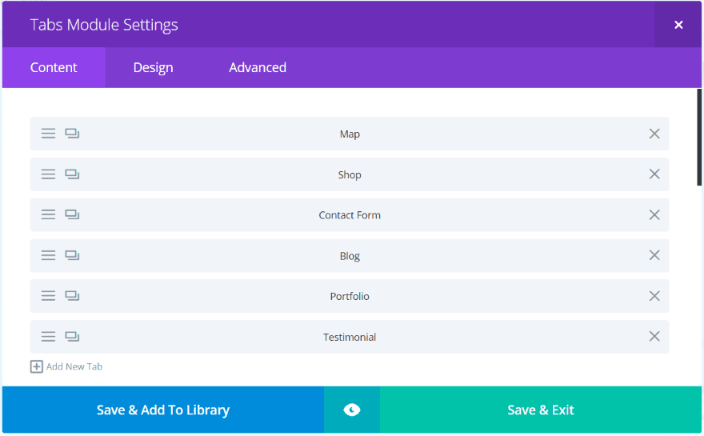Remove the Portfolio tab item
Viewport: 704px width, 436px height.
tap(654, 296)
